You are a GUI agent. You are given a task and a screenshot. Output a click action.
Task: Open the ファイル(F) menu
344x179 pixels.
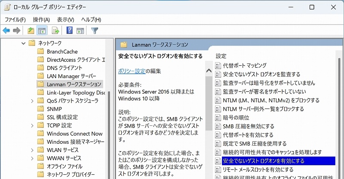pos(15,20)
